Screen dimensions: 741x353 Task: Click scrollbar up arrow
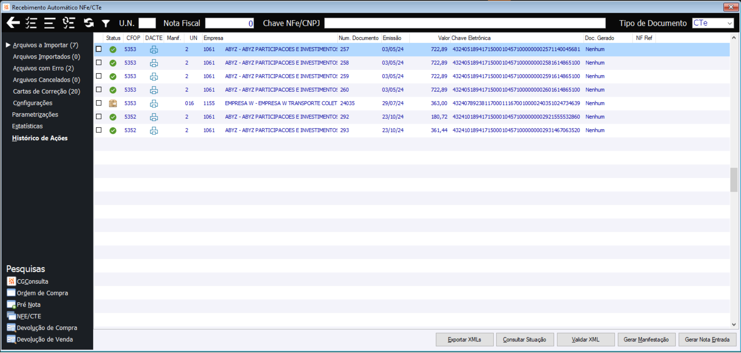coord(734,38)
